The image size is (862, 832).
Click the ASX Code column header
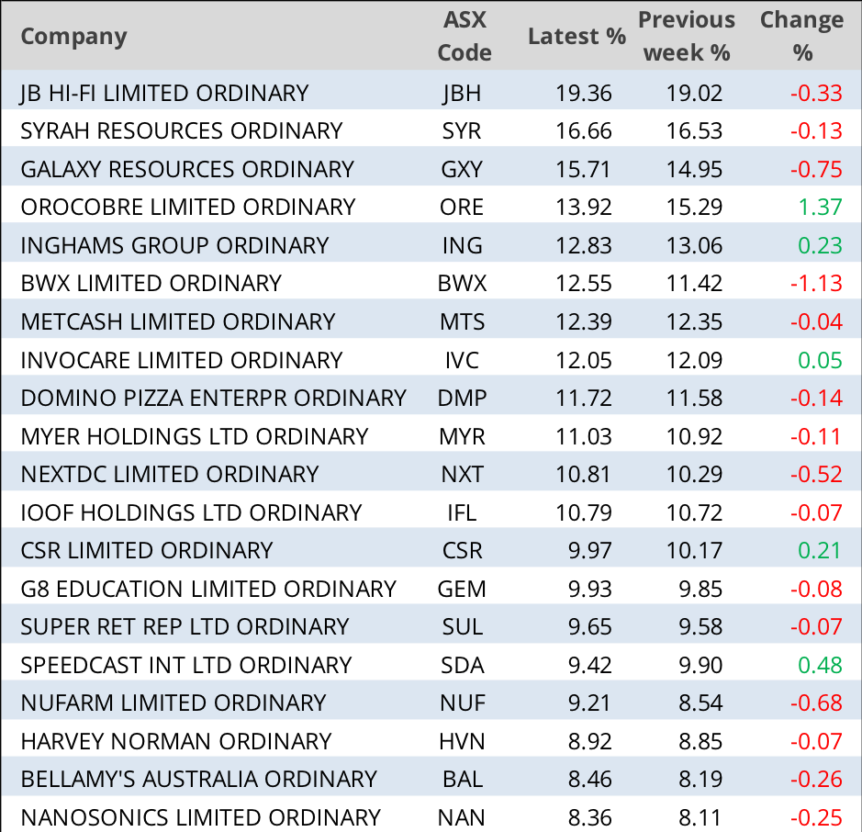point(464,37)
